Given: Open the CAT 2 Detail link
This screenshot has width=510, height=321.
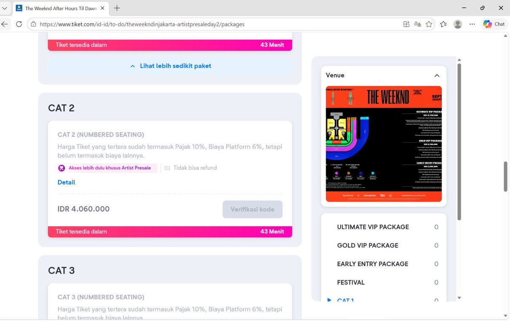Looking at the screenshot, I should (66, 182).
